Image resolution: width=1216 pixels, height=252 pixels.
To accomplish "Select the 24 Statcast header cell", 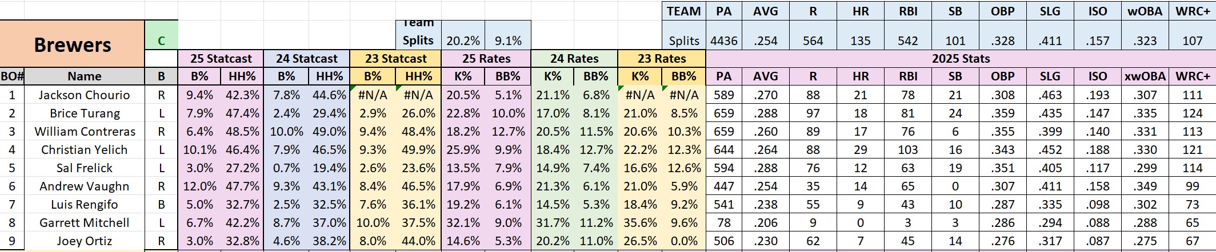I will pos(306,59).
